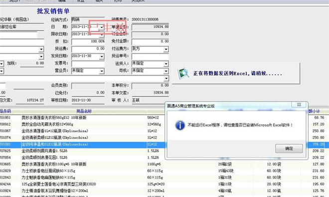The height and width of the screenshot is (197, 329).
Task: Click the 发票号 input field
Action: [88, 63]
